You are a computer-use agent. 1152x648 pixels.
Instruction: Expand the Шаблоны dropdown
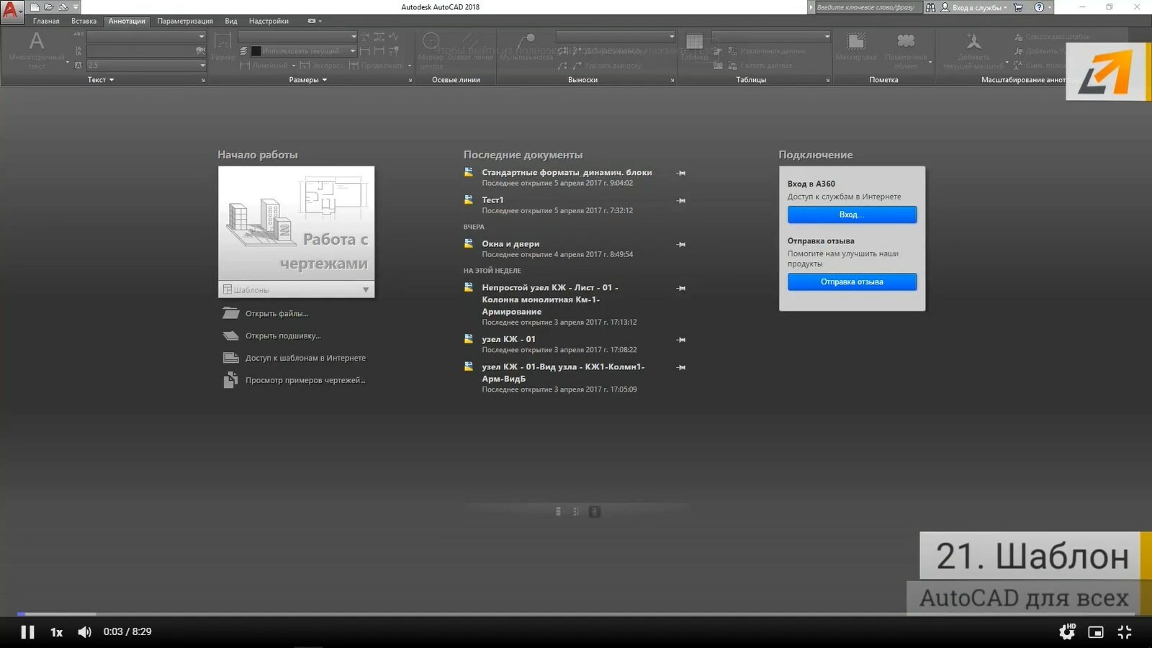[x=296, y=289]
